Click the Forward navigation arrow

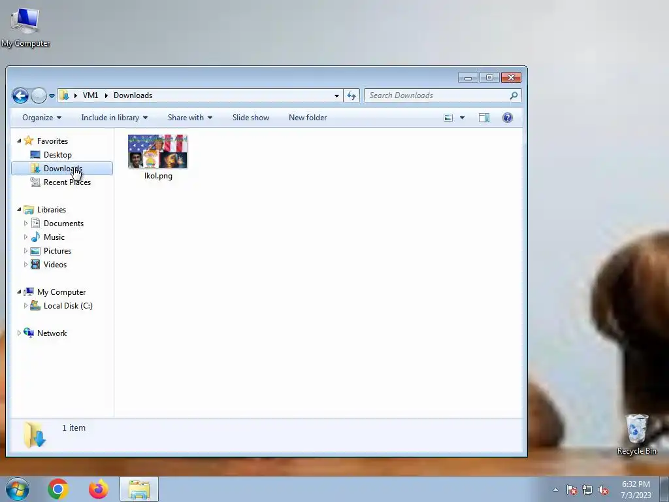[x=39, y=95]
